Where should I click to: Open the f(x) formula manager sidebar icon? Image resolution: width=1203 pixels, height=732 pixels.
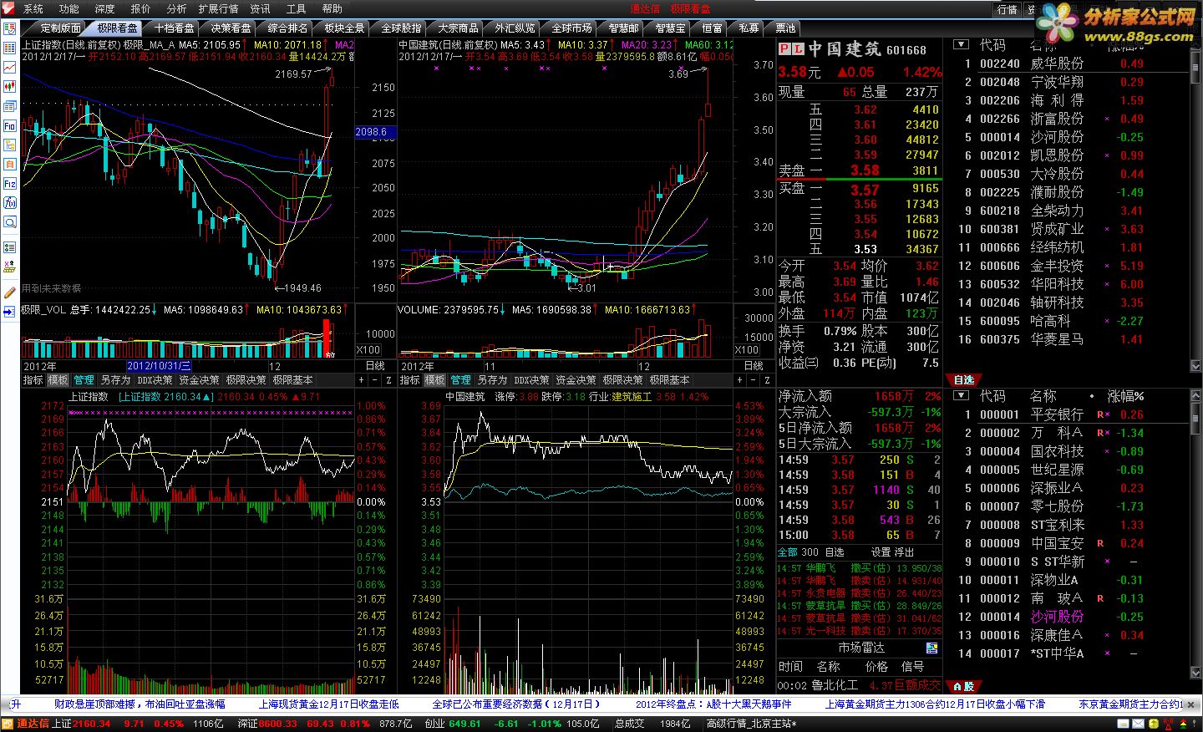pyautogui.click(x=9, y=202)
